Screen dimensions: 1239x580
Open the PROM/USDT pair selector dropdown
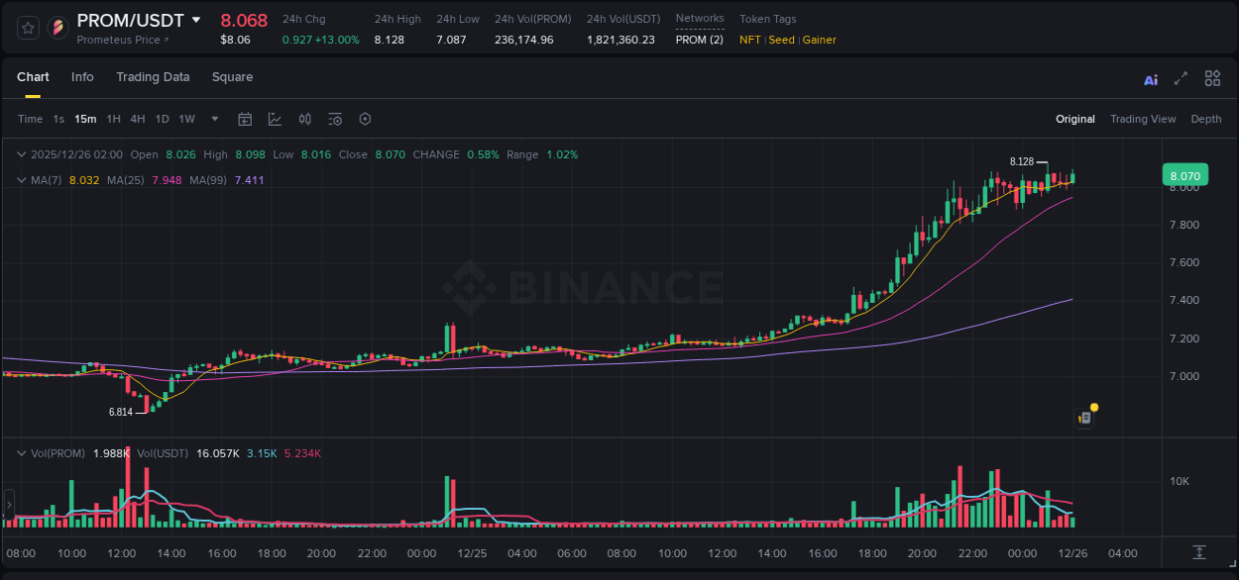[196, 21]
